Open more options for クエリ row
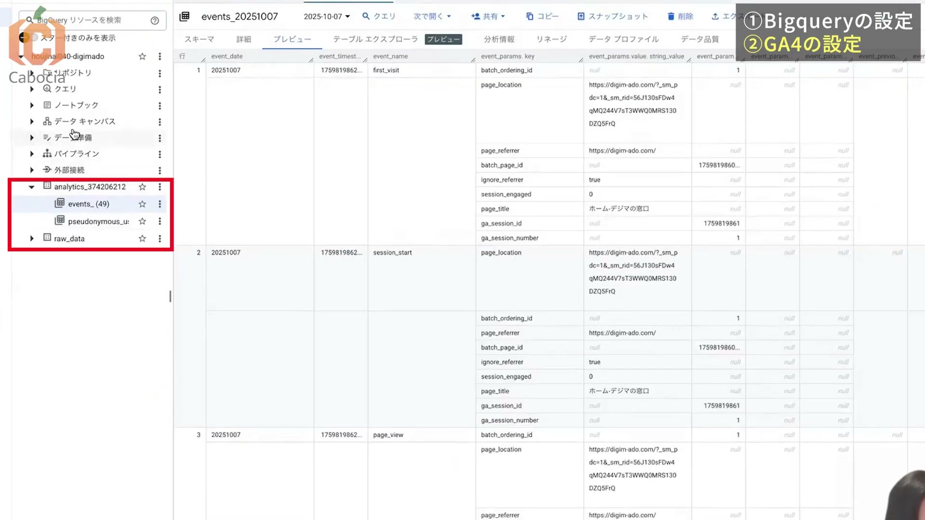Screen dimensions: 925x520 click(x=159, y=90)
